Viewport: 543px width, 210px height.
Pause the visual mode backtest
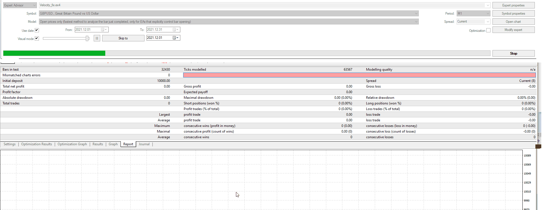[x=97, y=38]
